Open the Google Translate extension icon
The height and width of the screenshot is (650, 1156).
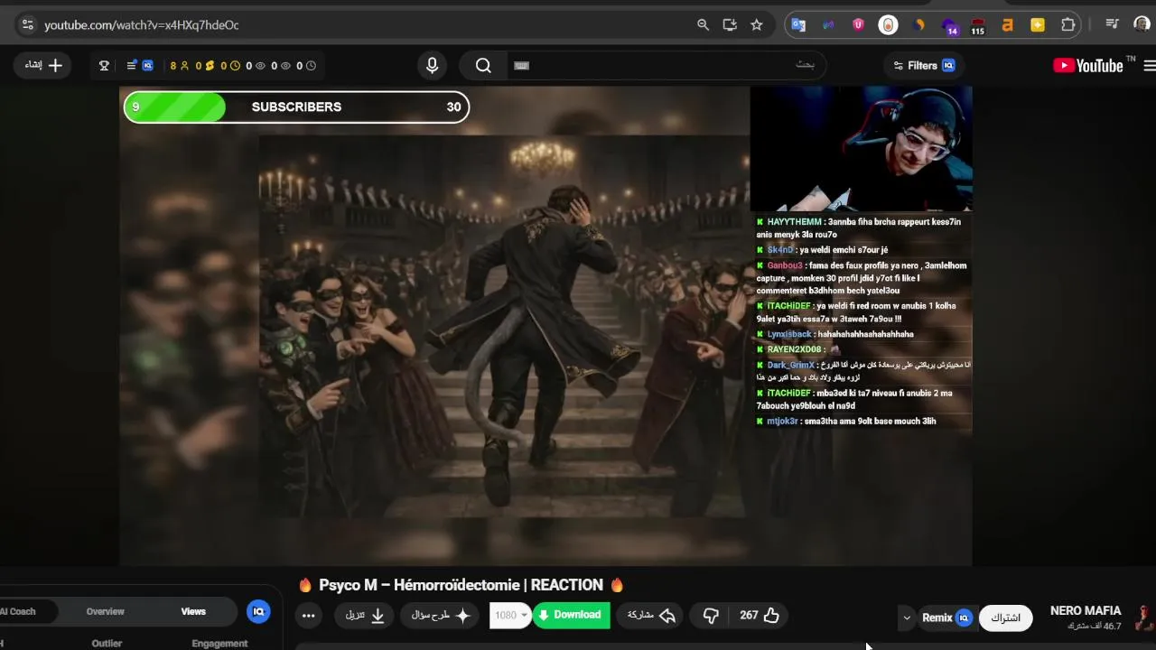[x=798, y=25]
